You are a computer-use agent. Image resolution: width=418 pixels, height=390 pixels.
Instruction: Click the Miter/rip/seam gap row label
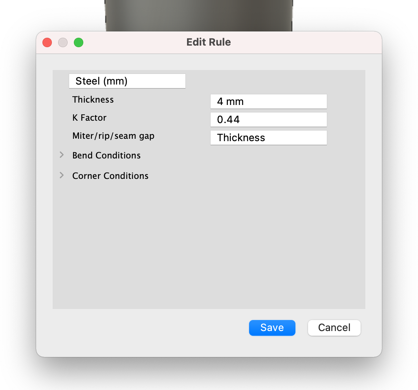click(114, 136)
